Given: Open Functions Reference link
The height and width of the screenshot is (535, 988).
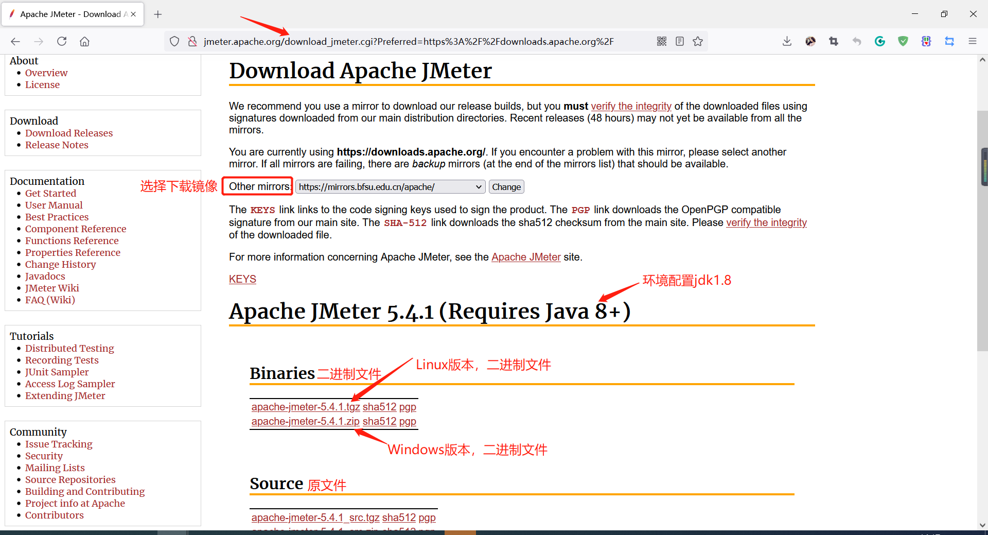Looking at the screenshot, I should pyautogui.click(x=72, y=240).
